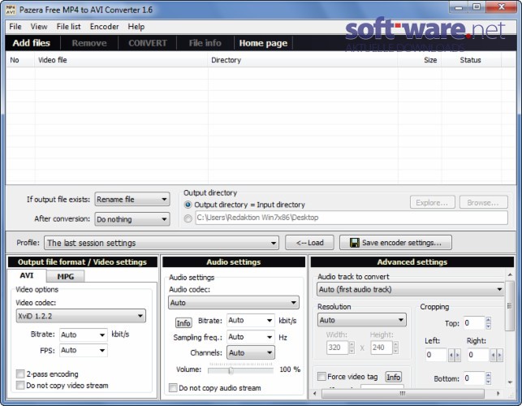Viewport: 522px width, 406px height.
Task: Open the Channels dropdown
Action: tap(251, 352)
